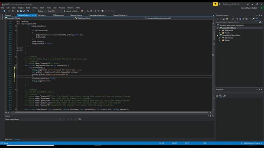Switch to the NetworkView.cs tab
Viewport: 264px width, 148px height.
[76, 15]
